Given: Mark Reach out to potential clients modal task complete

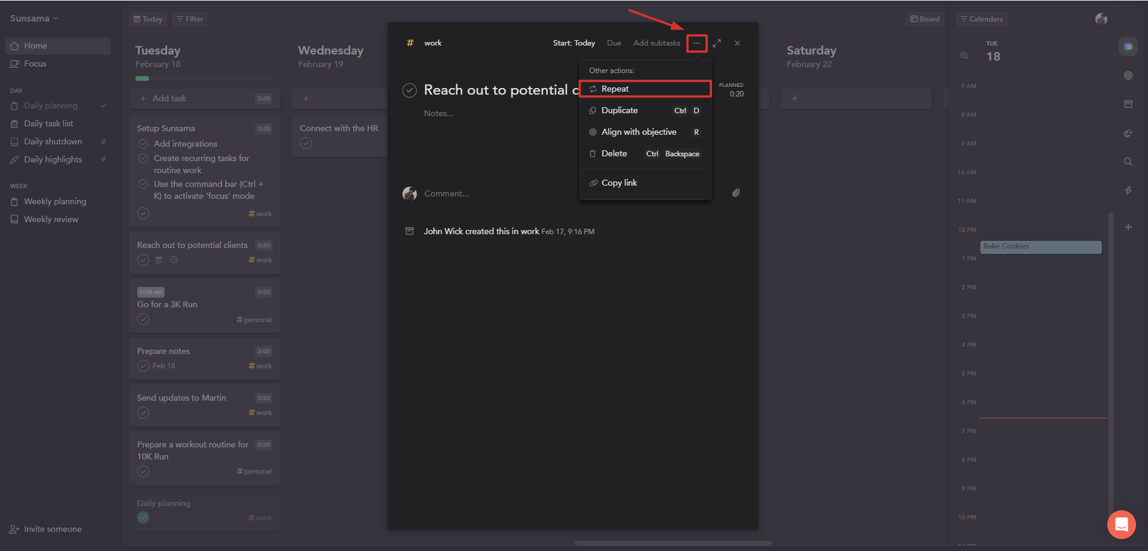Looking at the screenshot, I should click(x=410, y=90).
